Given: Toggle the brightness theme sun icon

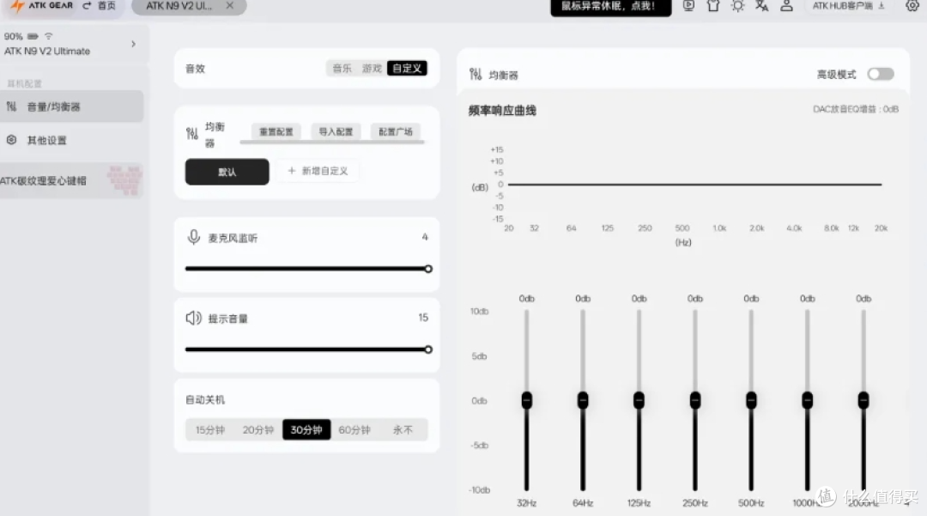Looking at the screenshot, I should pos(737,6).
